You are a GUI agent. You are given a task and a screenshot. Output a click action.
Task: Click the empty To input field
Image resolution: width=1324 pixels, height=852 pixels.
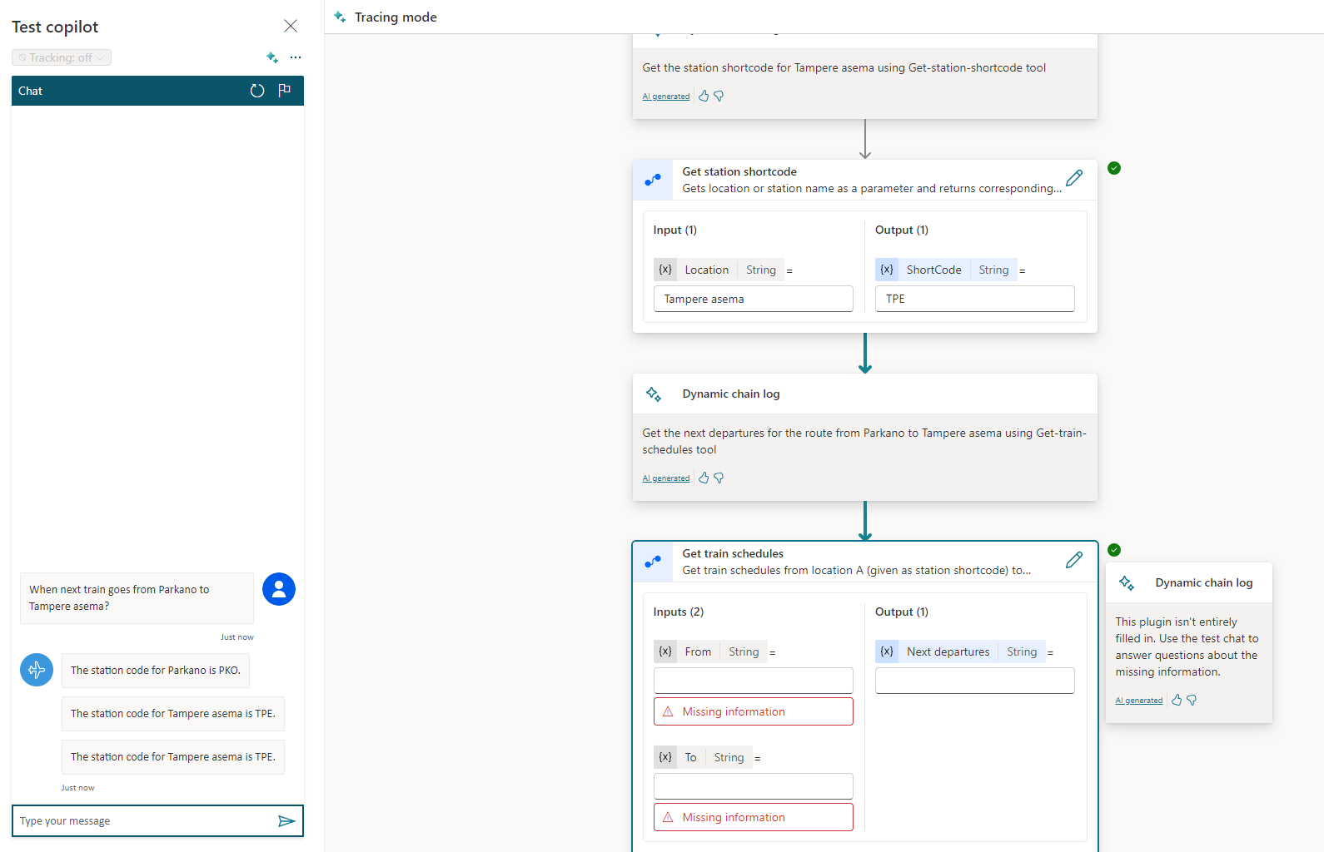coord(753,786)
